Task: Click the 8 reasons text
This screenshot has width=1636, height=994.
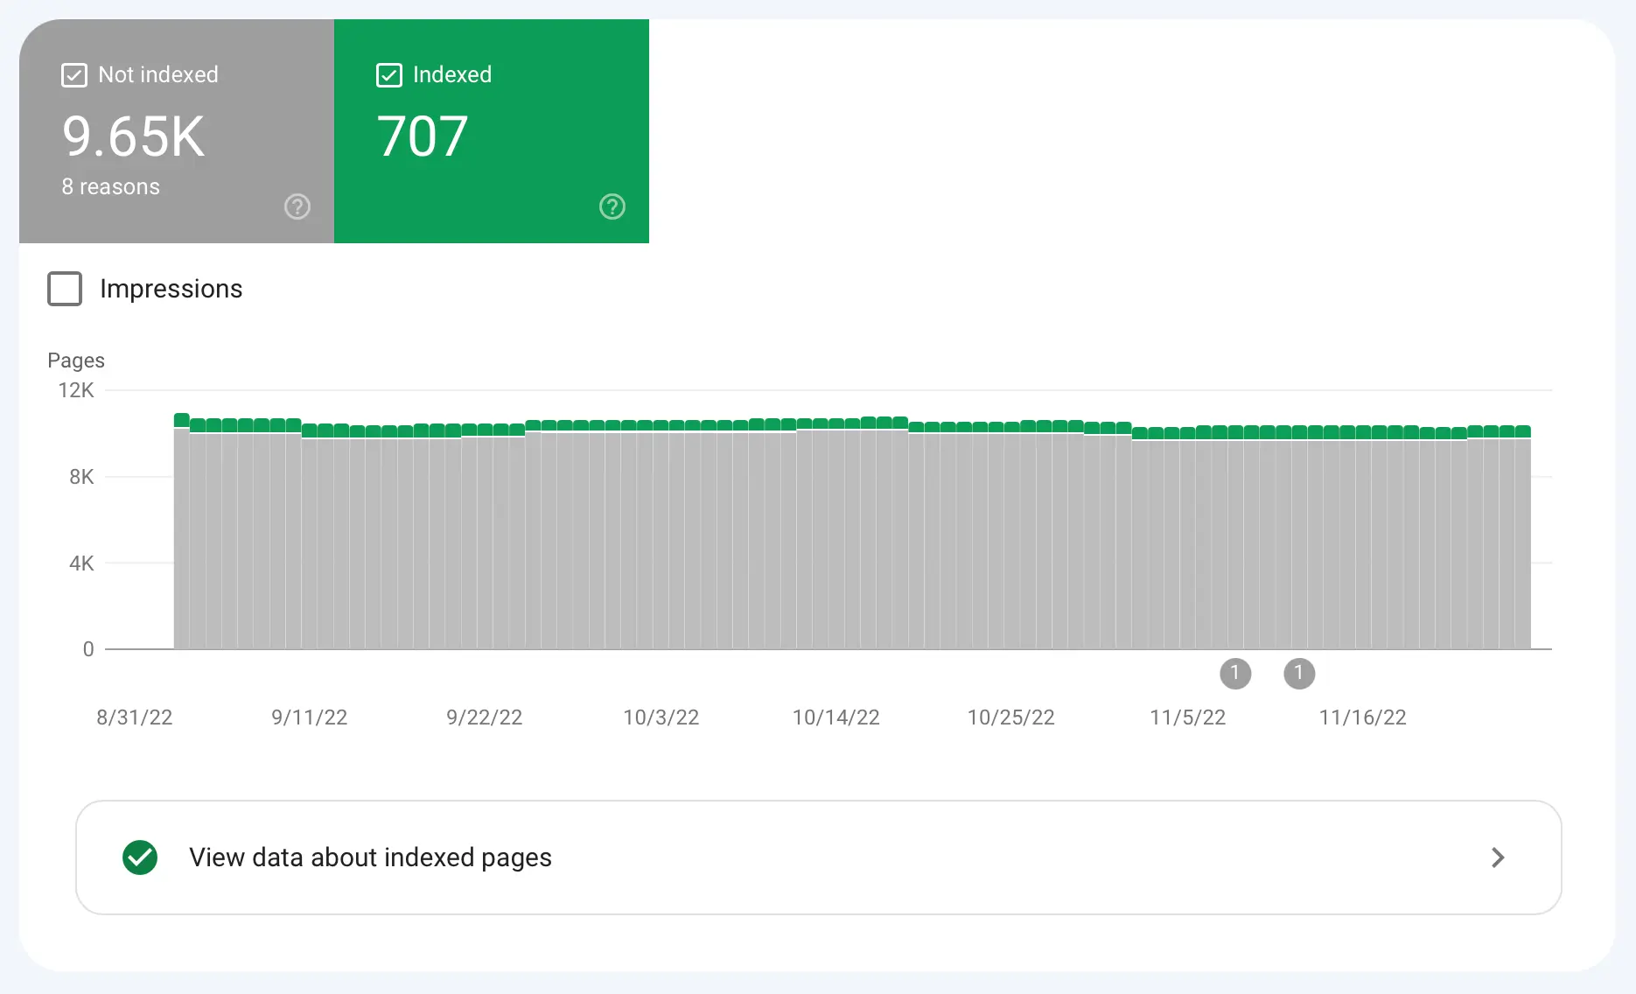Action: coord(111,187)
